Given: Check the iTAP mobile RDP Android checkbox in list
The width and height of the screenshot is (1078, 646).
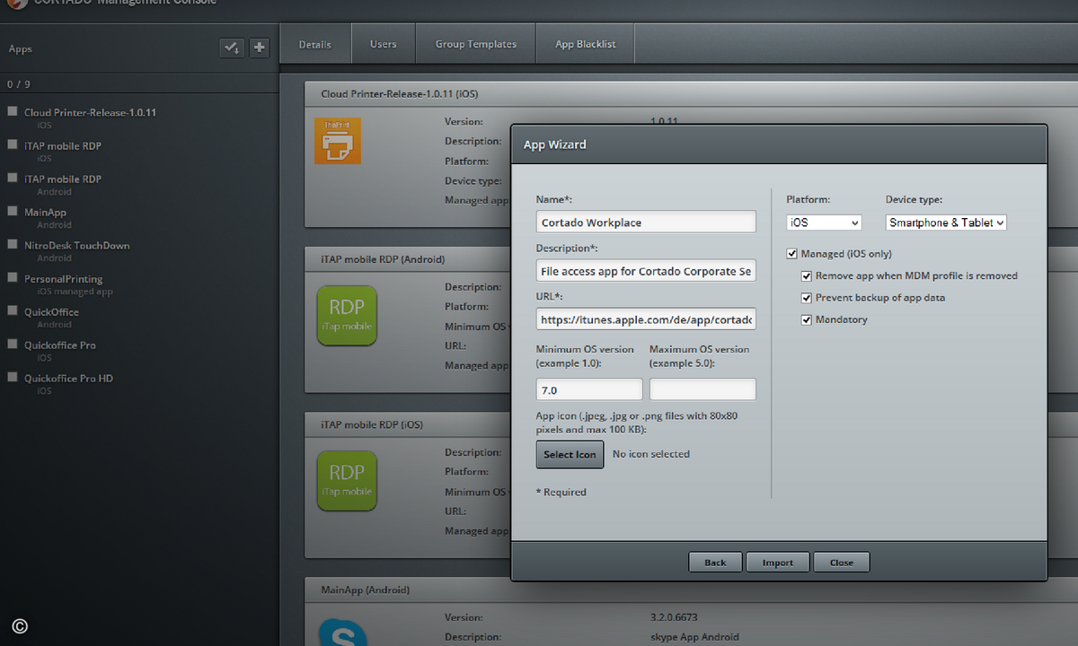Looking at the screenshot, I should tap(13, 178).
